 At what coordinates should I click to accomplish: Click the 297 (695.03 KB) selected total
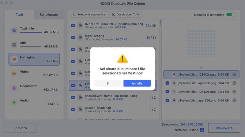tap(192, 125)
